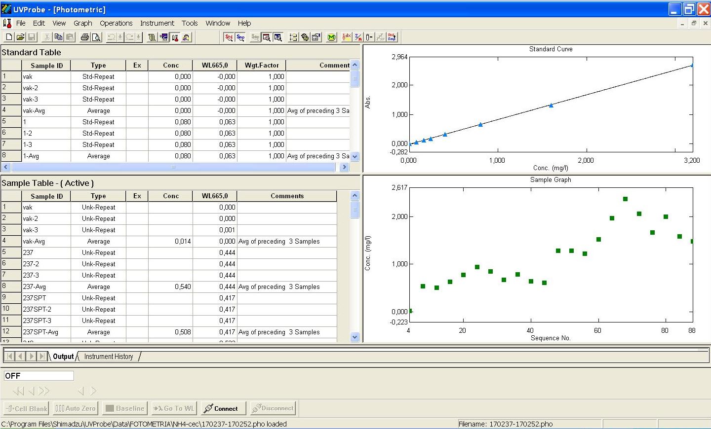The image size is (711, 429).
Task: Open the Operations menu
Action: coord(116,23)
